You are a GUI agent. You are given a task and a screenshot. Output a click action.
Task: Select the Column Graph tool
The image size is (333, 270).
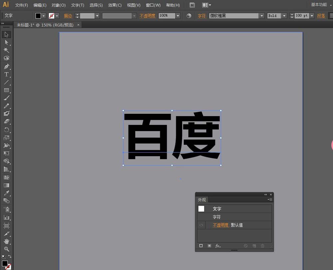click(6, 218)
